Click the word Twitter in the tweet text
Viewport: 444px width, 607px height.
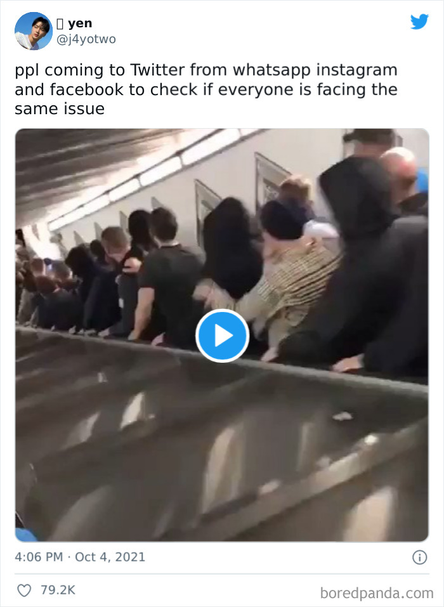157,70
